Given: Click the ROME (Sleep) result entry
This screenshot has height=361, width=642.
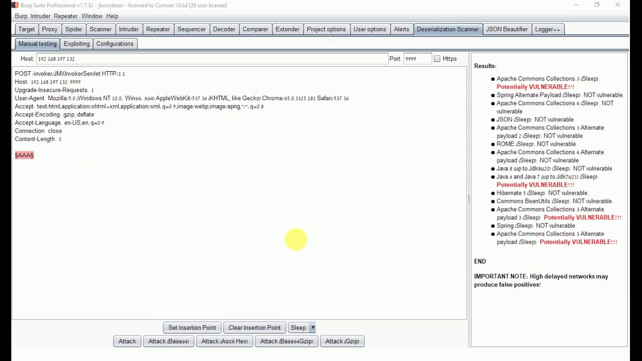Looking at the screenshot, I should pos(536,144).
